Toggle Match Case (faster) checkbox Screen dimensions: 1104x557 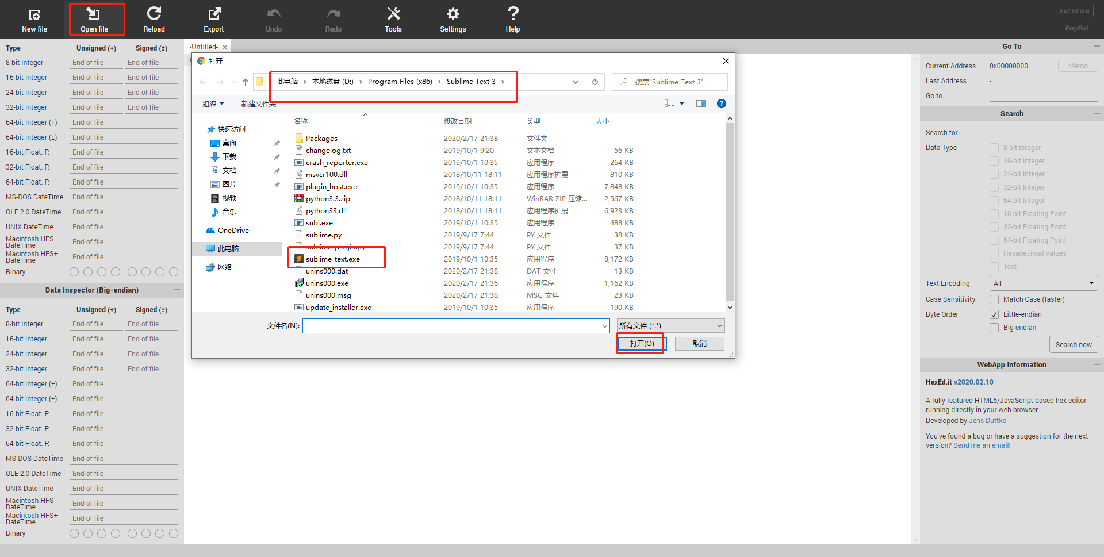click(x=994, y=299)
